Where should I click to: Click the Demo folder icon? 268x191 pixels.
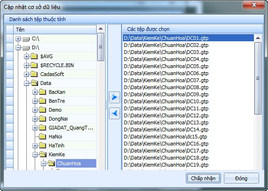[x=43, y=110]
